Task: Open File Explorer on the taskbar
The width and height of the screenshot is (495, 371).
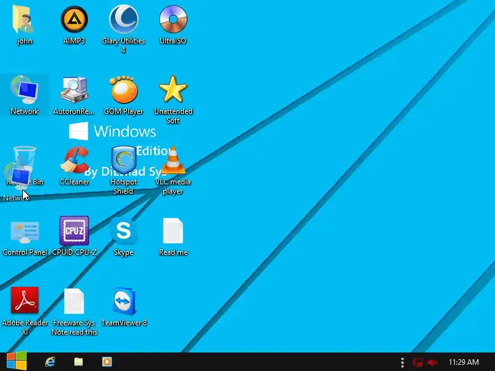Action: (79, 362)
